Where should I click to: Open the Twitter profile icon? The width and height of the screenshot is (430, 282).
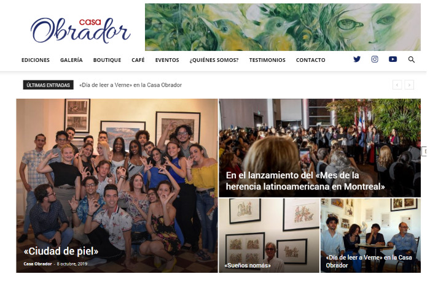tap(357, 59)
